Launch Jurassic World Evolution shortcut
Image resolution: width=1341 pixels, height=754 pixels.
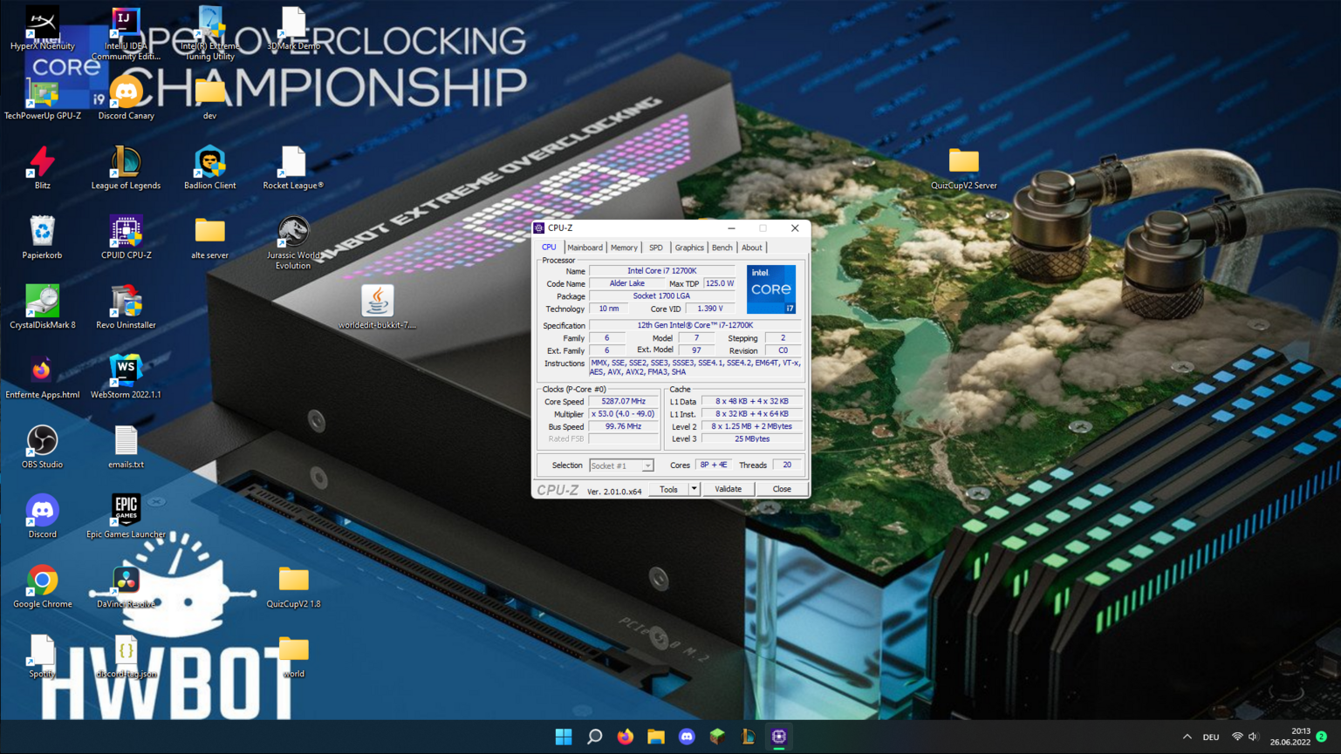pos(293,243)
